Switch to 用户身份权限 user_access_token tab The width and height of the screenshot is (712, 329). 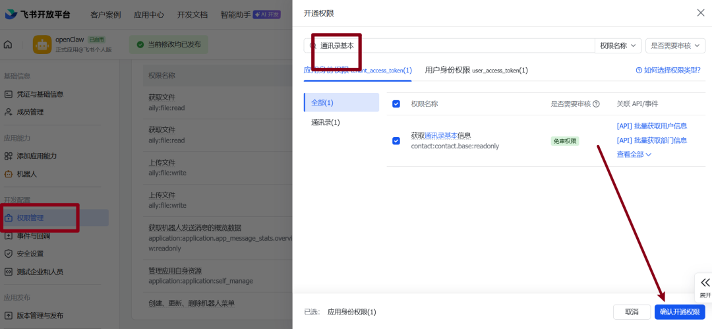click(x=476, y=70)
